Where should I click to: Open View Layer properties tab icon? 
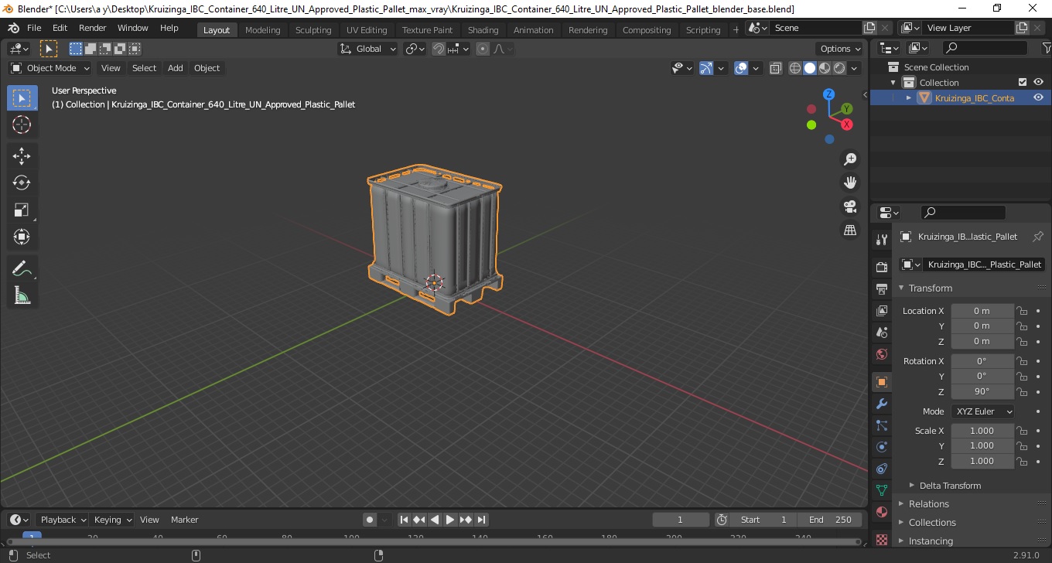pos(882,311)
